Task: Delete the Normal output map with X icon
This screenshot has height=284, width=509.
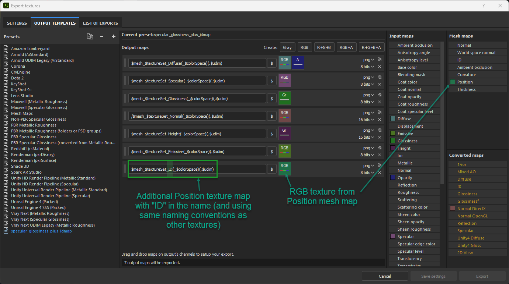Action: click(380, 120)
